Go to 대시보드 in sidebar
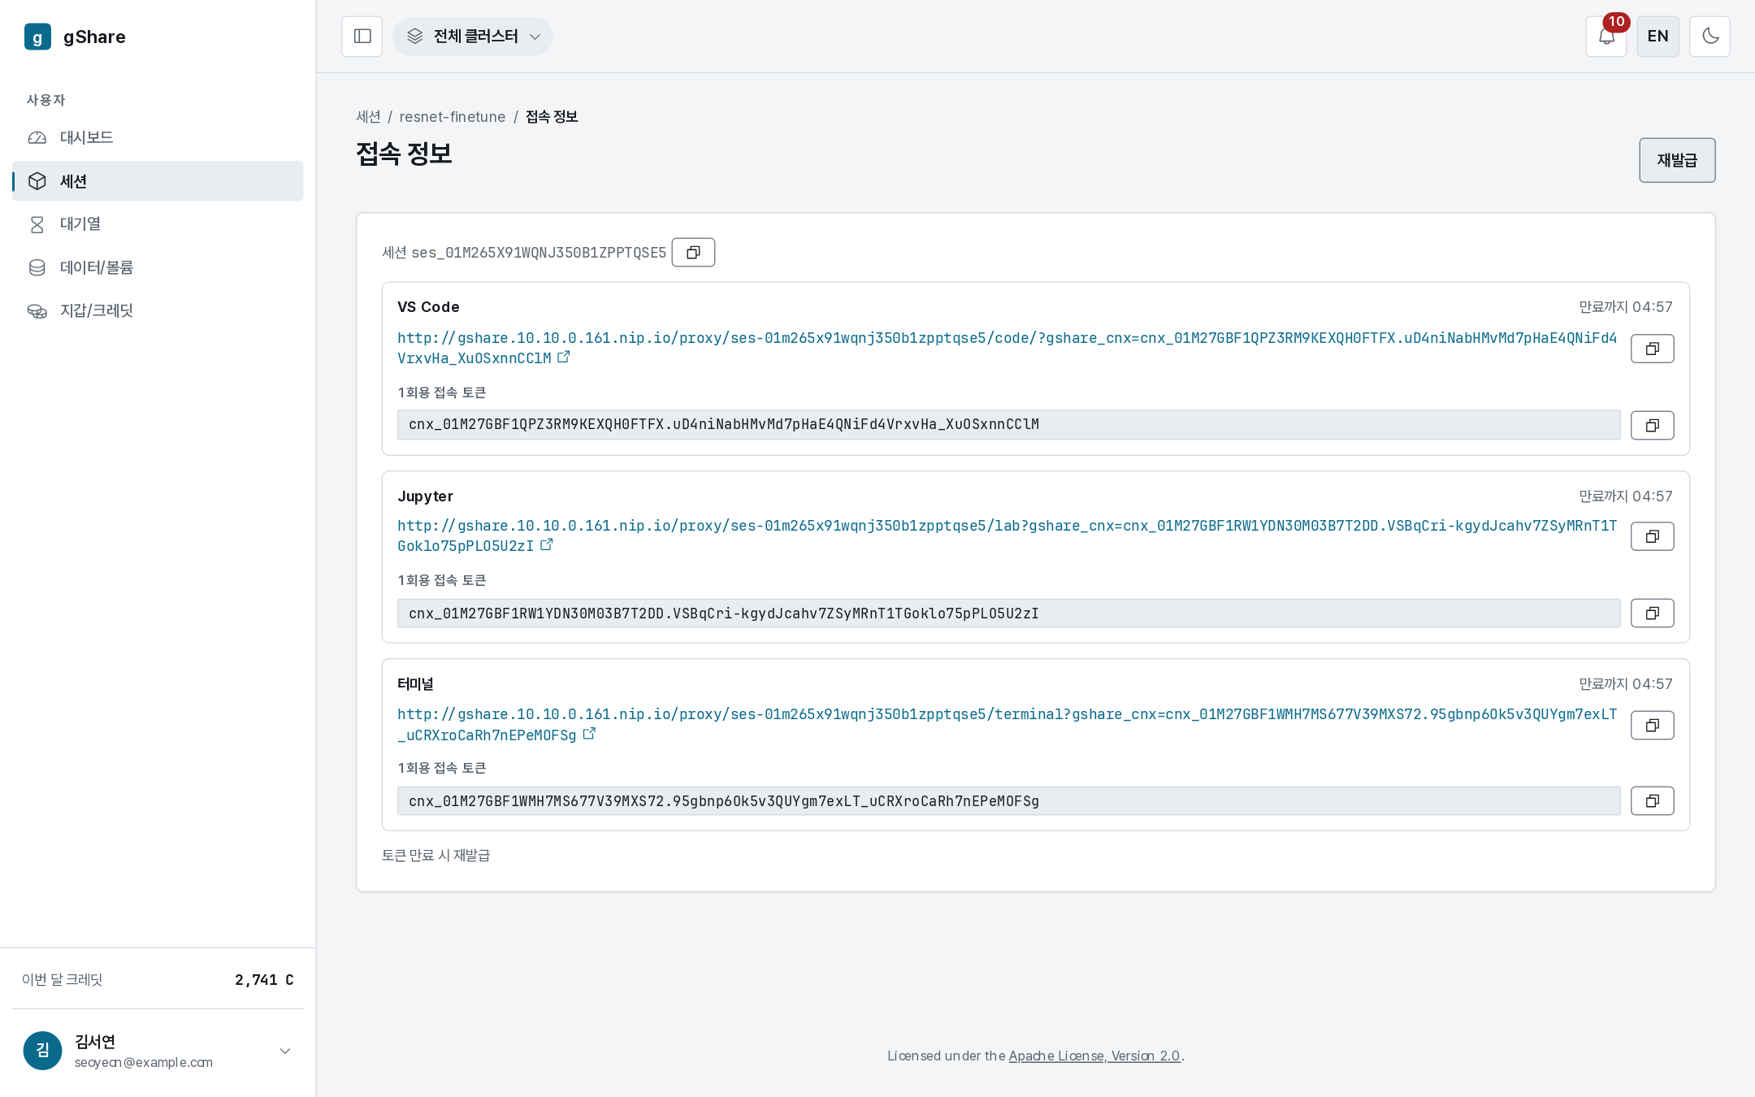The height and width of the screenshot is (1097, 1755). pyautogui.click(x=158, y=137)
